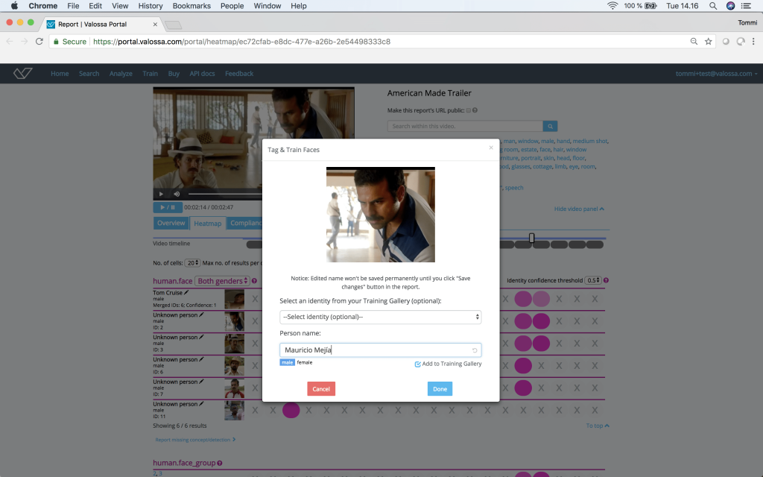Close the Tag & Train Faces dialog
The image size is (763, 477).
491,148
